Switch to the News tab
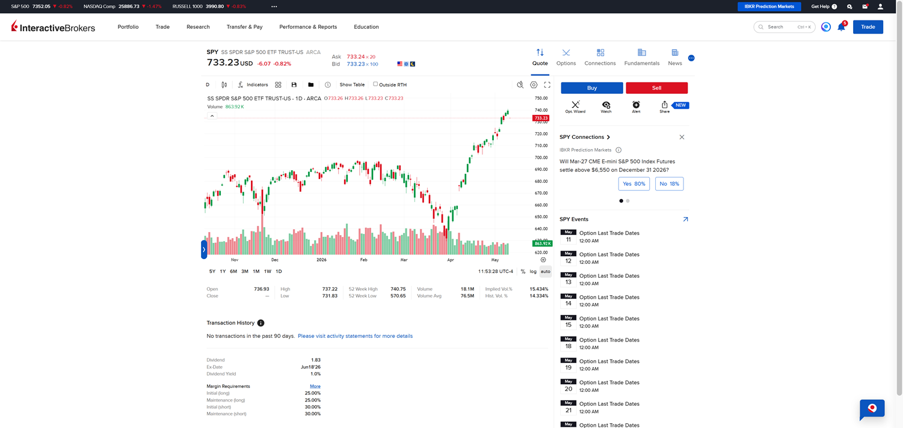Viewport: 903px width, 428px height. point(675,58)
